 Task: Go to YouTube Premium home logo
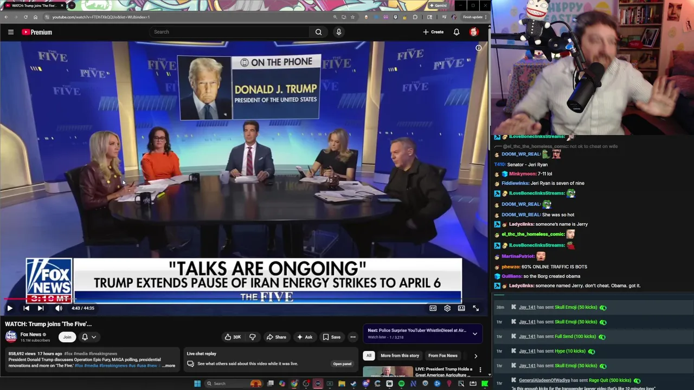(37, 32)
